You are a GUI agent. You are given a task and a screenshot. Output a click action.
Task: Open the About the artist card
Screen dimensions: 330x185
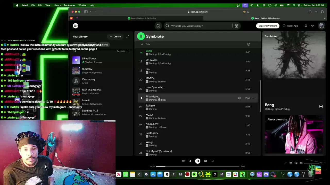[294, 134]
